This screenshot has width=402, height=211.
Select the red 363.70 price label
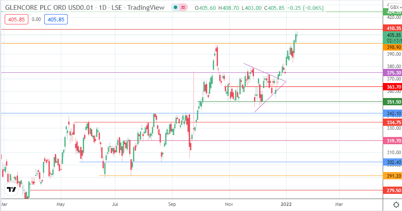(x=393, y=87)
